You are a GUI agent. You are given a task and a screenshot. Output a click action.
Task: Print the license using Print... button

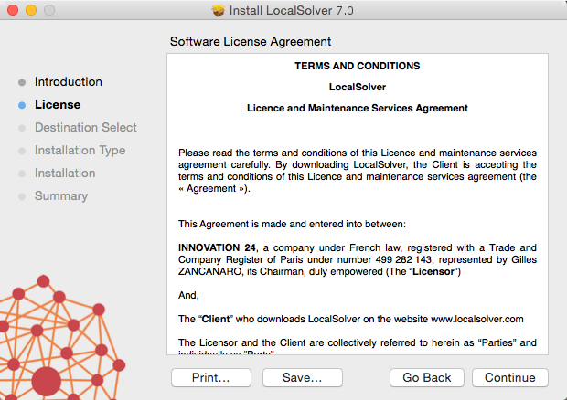tap(210, 377)
